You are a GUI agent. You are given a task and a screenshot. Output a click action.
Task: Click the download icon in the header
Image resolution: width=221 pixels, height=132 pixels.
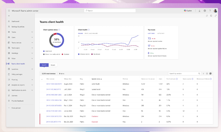(199, 11)
